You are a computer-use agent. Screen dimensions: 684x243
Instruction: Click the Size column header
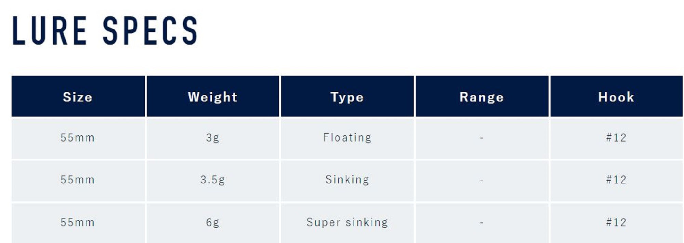[78, 97]
